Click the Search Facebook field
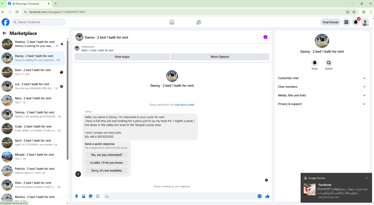The height and width of the screenshot is (205, 374). point(38,22)
